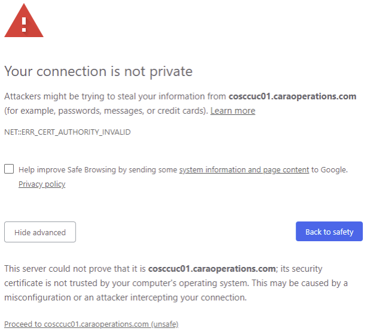The height and width of the screenshot is (331, 370).
Task: Proceed to cosccuc01.caraoperations.com (unsafe) link
Action: point(92,324)
